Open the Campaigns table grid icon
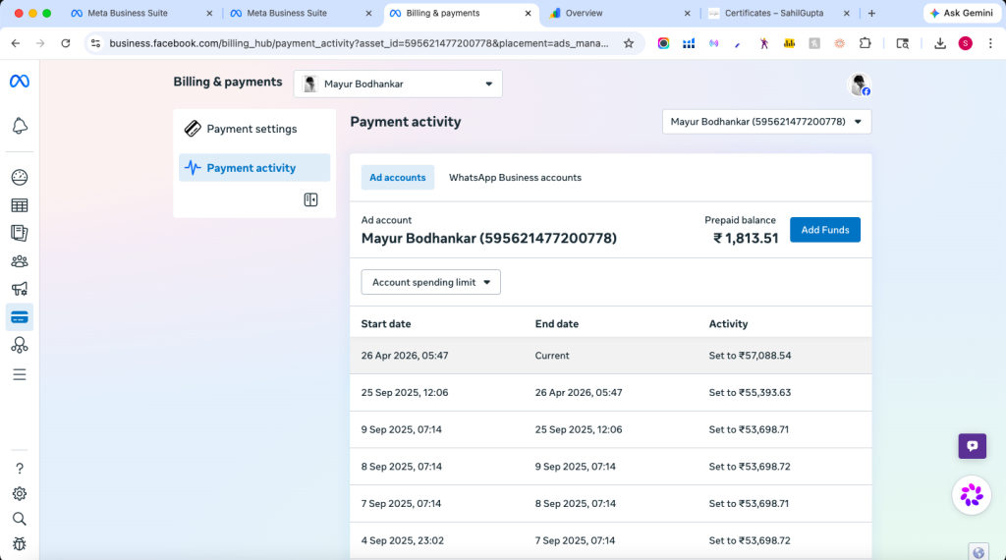Screen dimensions: 1006x560 tap(20, 205)
